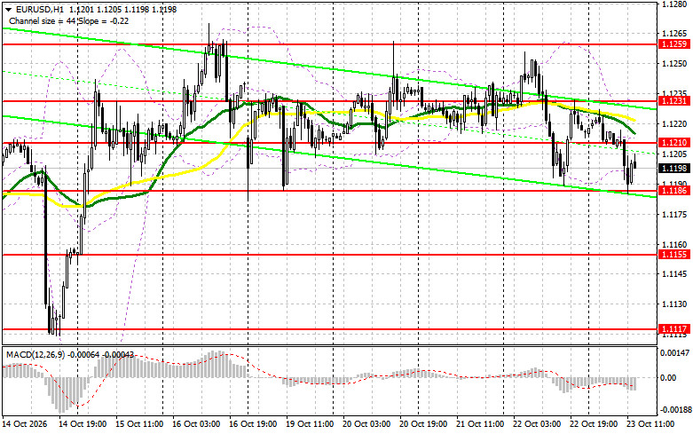Click the 1.1175 price scale value

click(x=673, y=215)
